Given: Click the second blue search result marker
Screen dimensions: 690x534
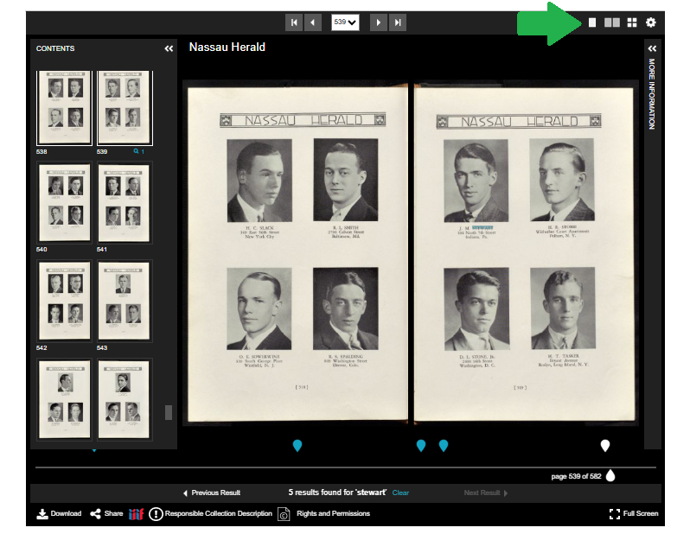Looking at the screenshot, I should 421,446.
